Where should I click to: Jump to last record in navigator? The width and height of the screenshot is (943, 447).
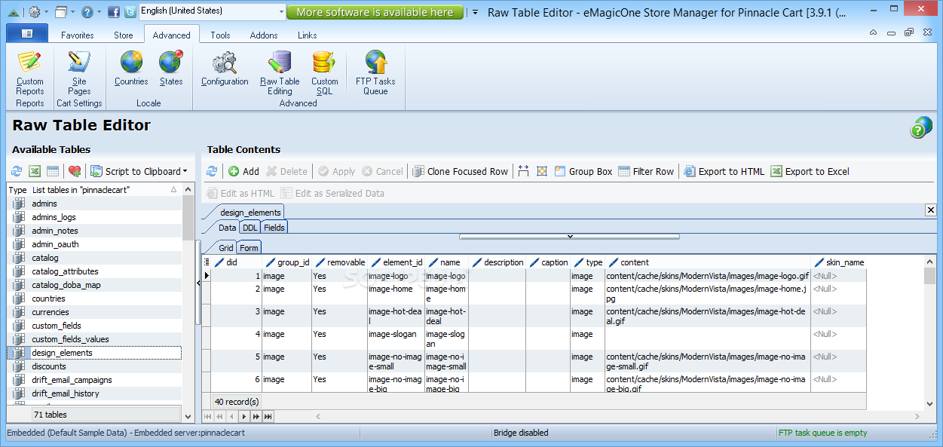268,416
